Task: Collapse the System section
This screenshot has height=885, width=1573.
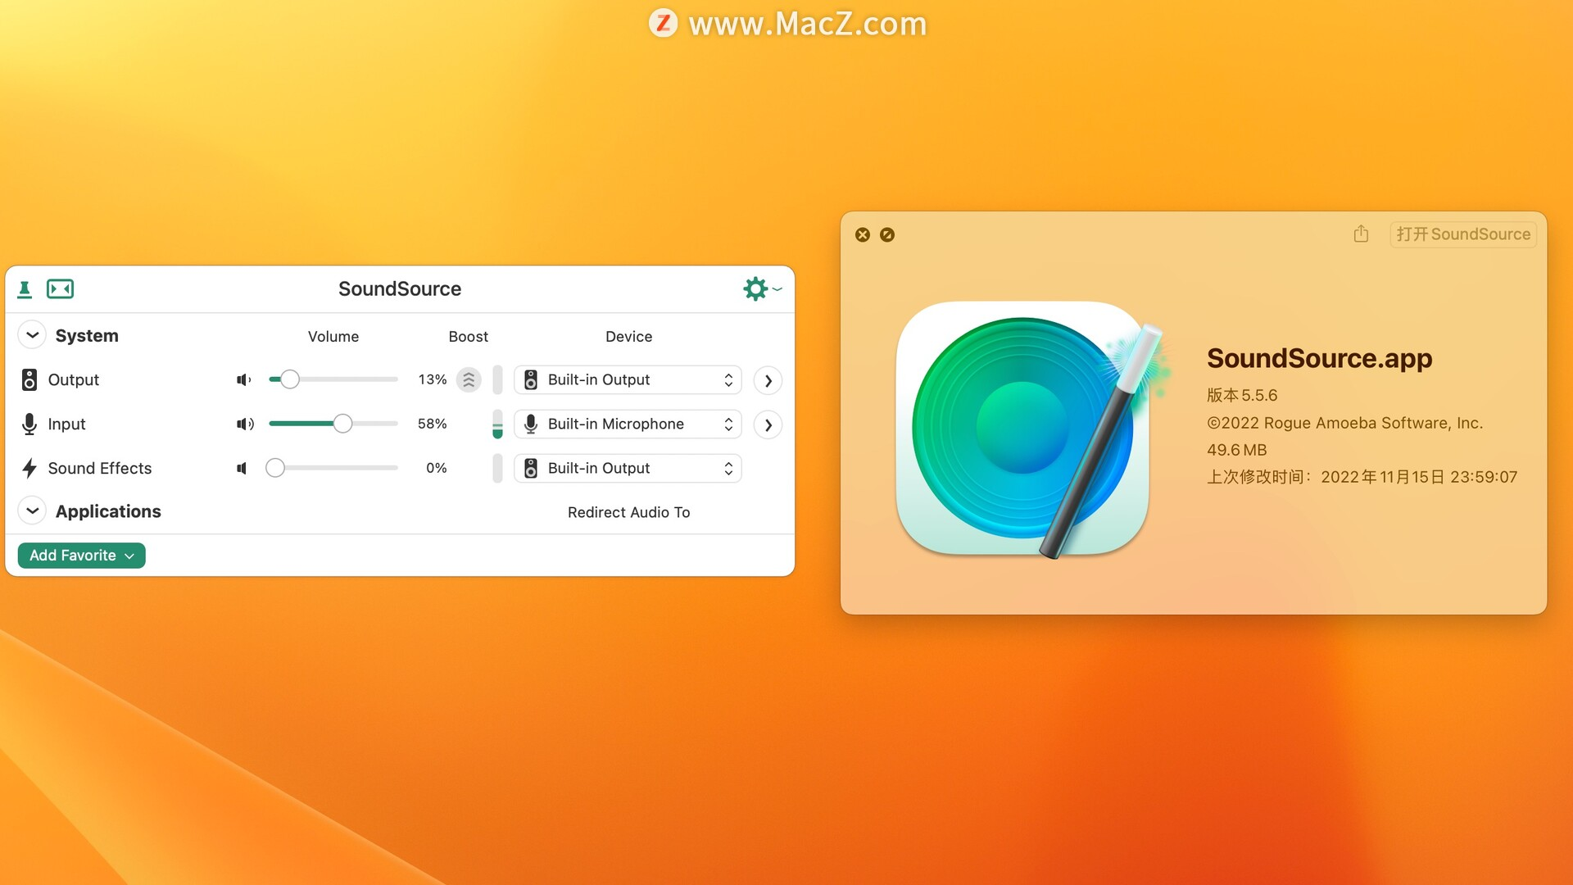Action: [32, 336]
